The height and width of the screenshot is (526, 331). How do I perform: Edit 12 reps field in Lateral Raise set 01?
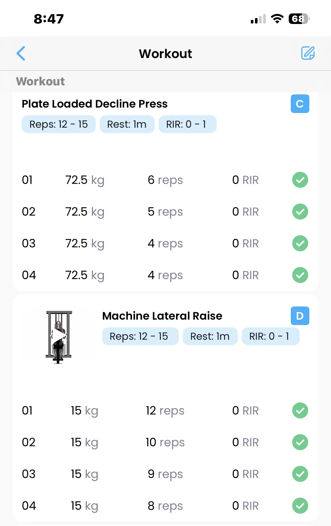coord(165,411)
